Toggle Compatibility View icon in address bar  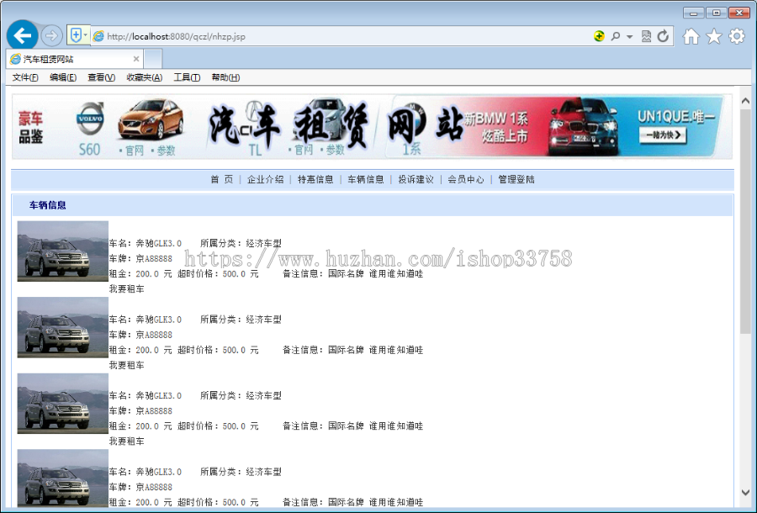click(645, 36)
